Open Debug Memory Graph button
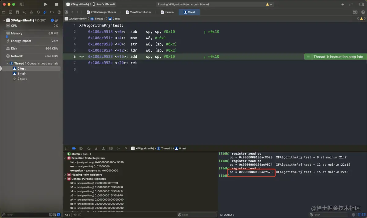 [x=118, y=148]
